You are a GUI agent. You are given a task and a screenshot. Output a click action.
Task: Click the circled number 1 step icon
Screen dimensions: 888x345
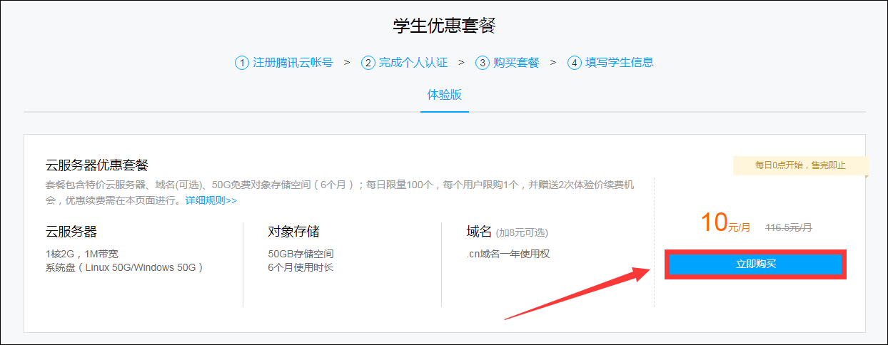242,63
